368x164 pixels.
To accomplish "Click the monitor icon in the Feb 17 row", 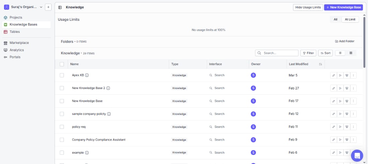I will click(x=347, y=101).
